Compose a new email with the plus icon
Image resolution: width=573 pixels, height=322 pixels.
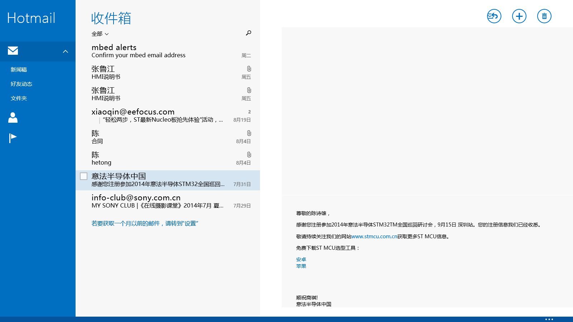[x=519, y=16]
